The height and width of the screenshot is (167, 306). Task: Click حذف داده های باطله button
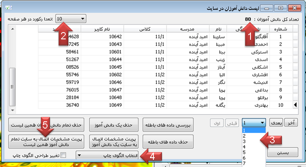tap(168, 142)
